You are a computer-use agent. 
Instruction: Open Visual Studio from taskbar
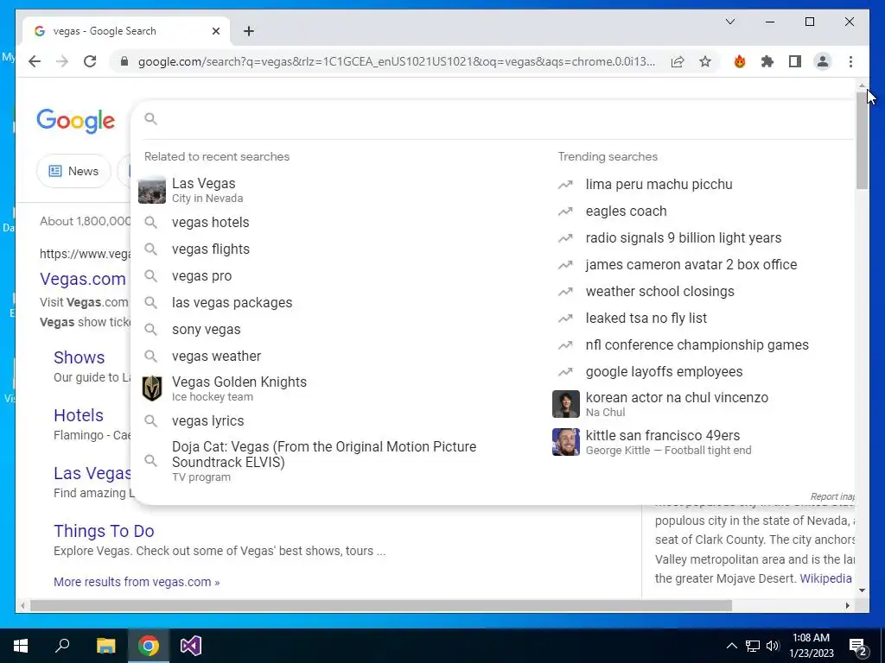coord(191,646)
